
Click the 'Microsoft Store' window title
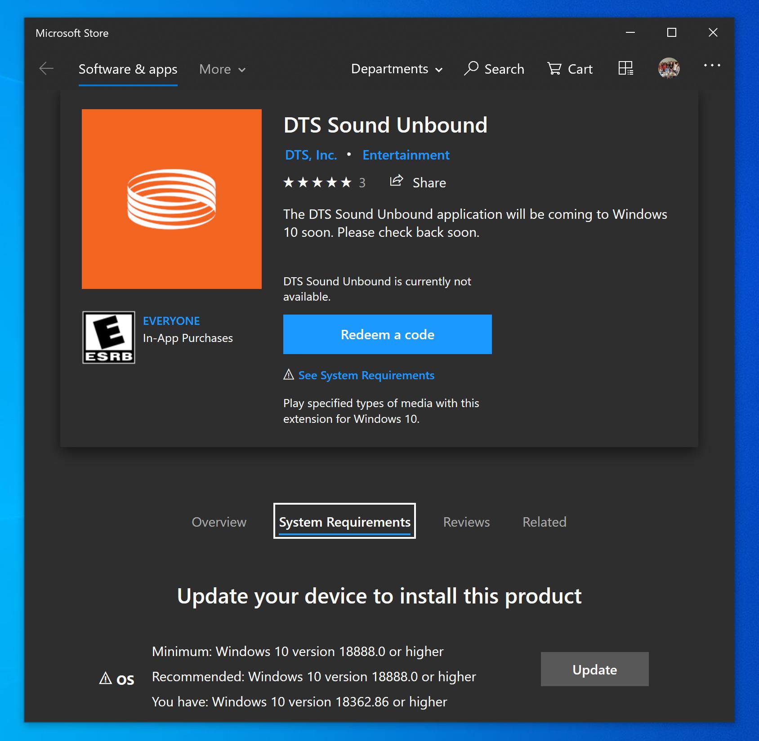click(72, 33)
